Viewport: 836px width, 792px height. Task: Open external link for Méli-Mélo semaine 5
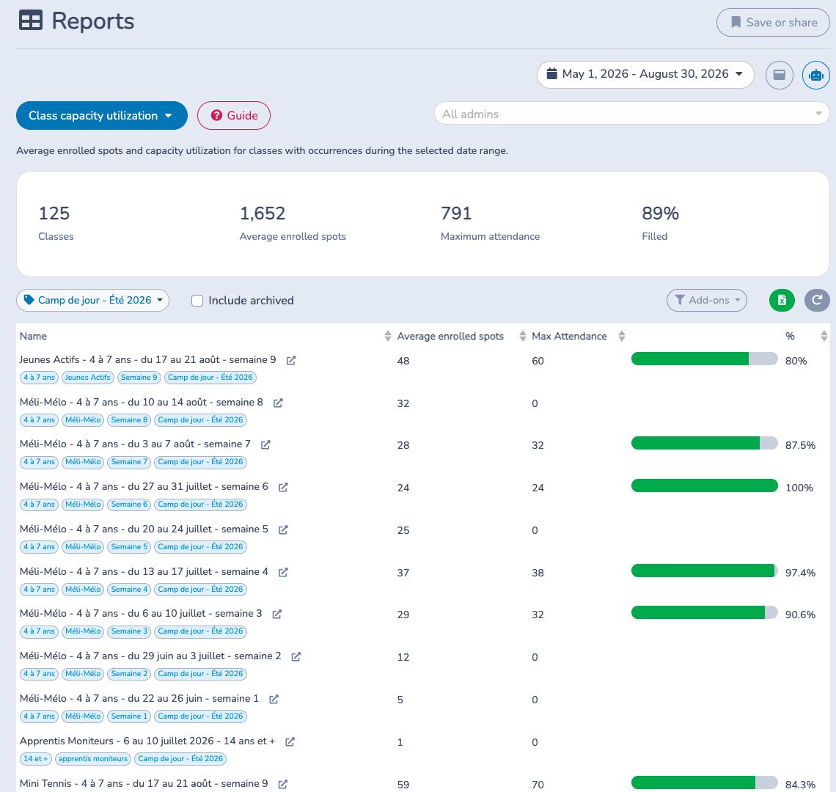283,529
